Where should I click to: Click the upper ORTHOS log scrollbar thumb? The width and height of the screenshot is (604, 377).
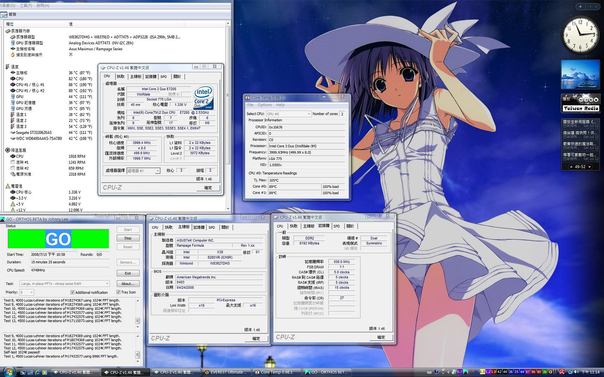click(x=138, y=321)
